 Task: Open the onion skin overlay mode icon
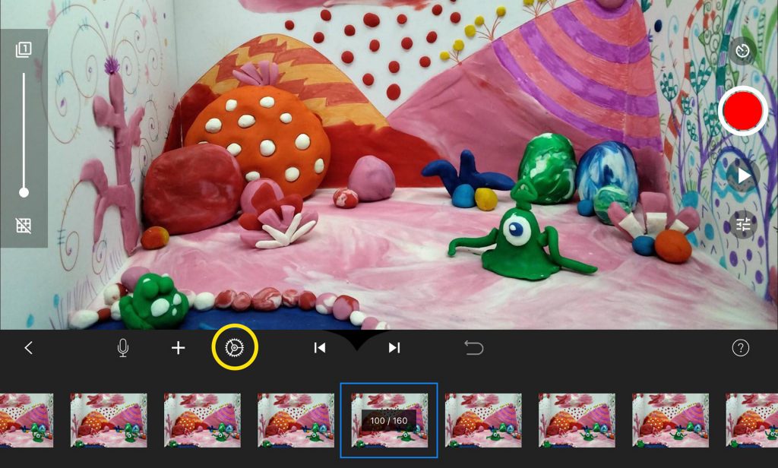24,49
